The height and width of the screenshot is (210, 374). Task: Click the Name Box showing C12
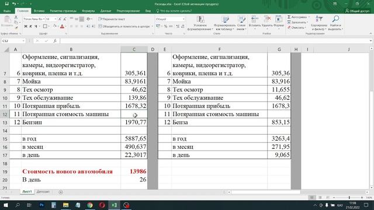coord(13,41)
